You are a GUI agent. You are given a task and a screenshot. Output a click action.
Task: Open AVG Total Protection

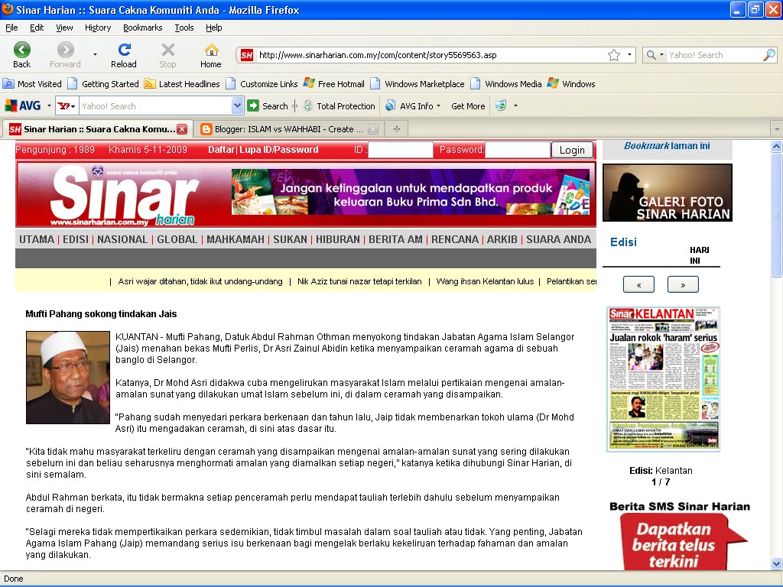pos(339,105)
